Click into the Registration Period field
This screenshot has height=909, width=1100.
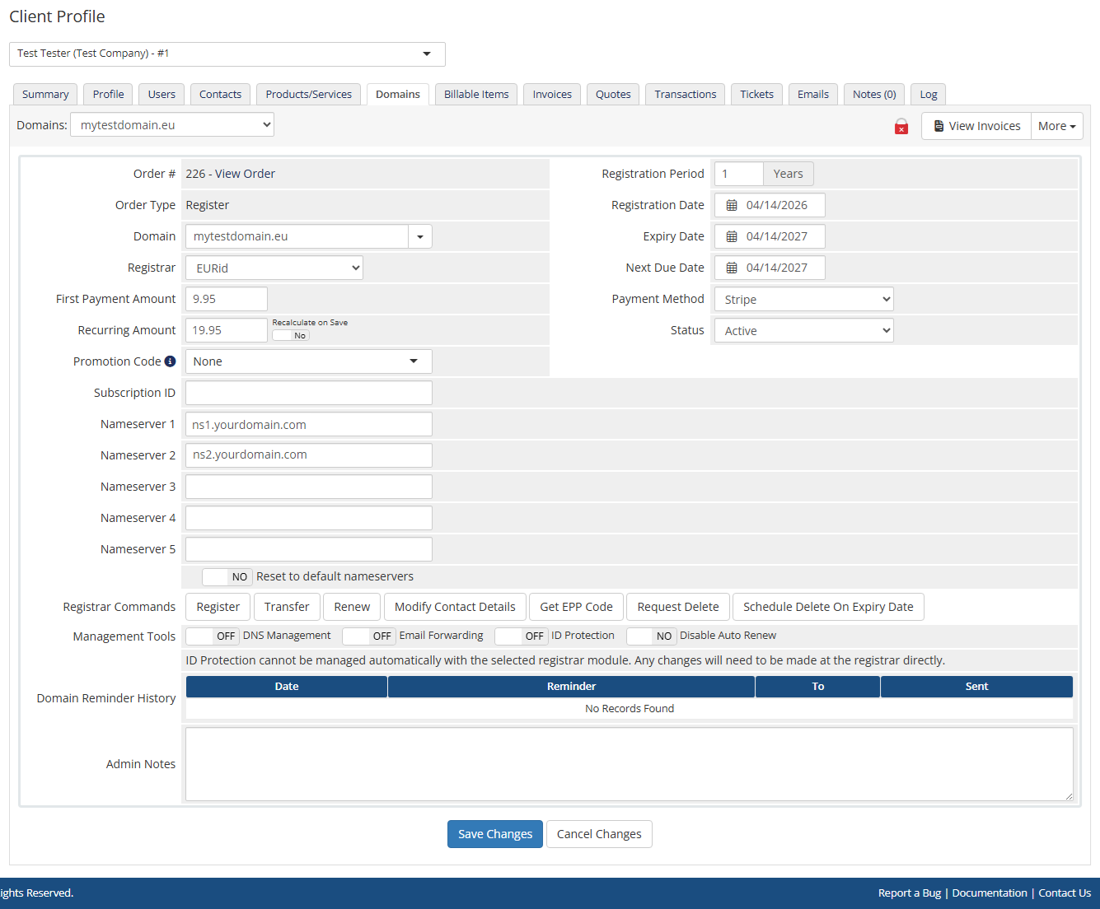(x=739, y=174)
